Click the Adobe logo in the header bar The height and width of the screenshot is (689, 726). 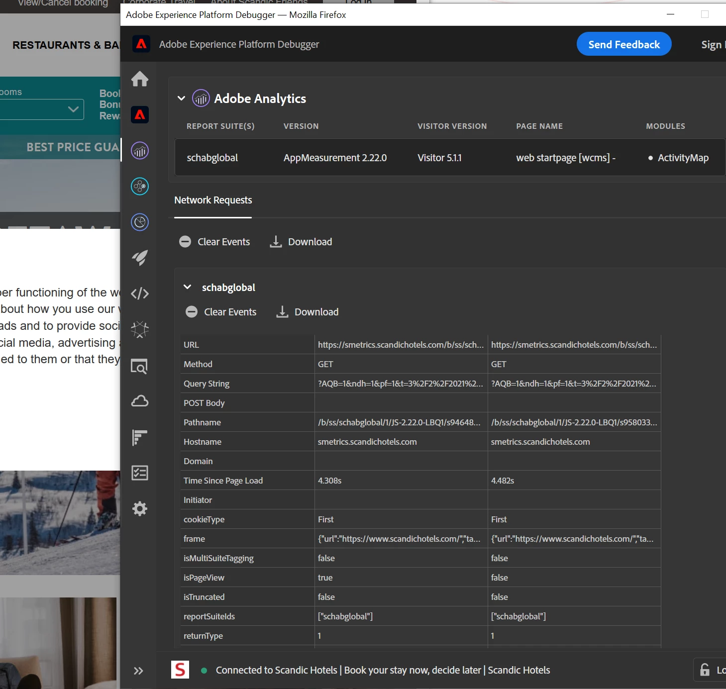(x=141, y=44)
